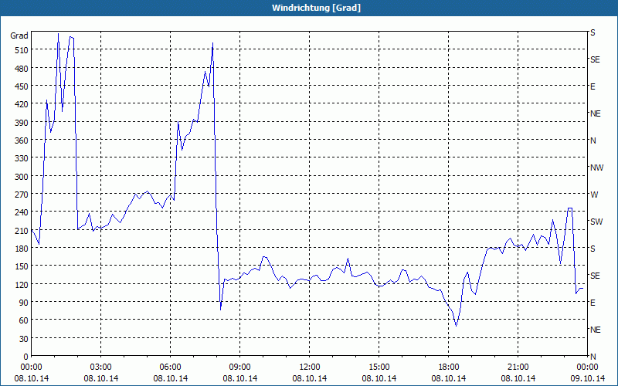Select the 30 value on the degree axis

click(24, 339)
